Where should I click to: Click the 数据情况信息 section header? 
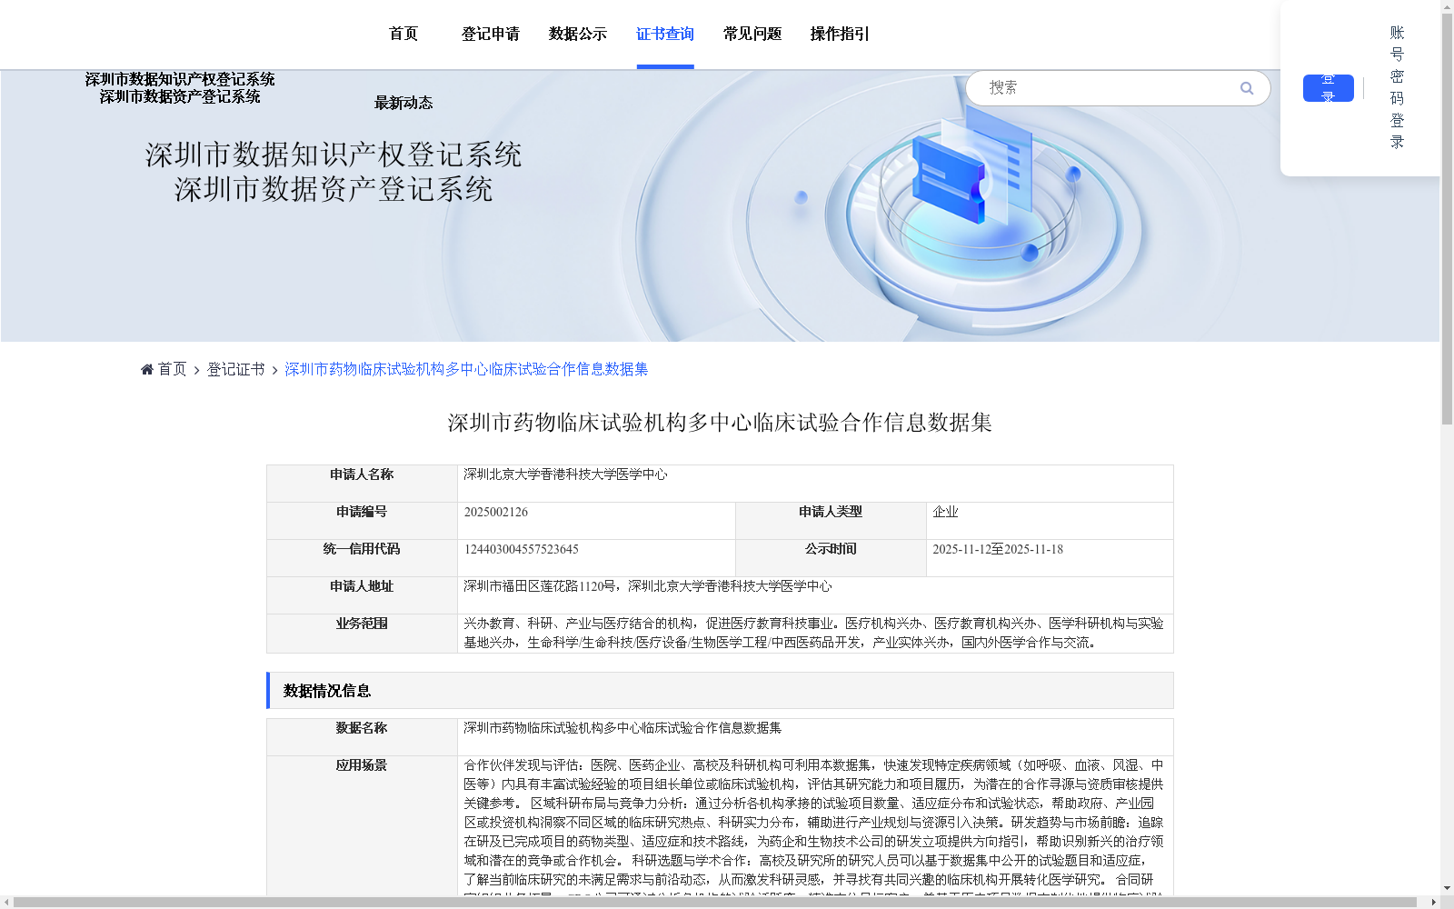click(x=720, y=691)
